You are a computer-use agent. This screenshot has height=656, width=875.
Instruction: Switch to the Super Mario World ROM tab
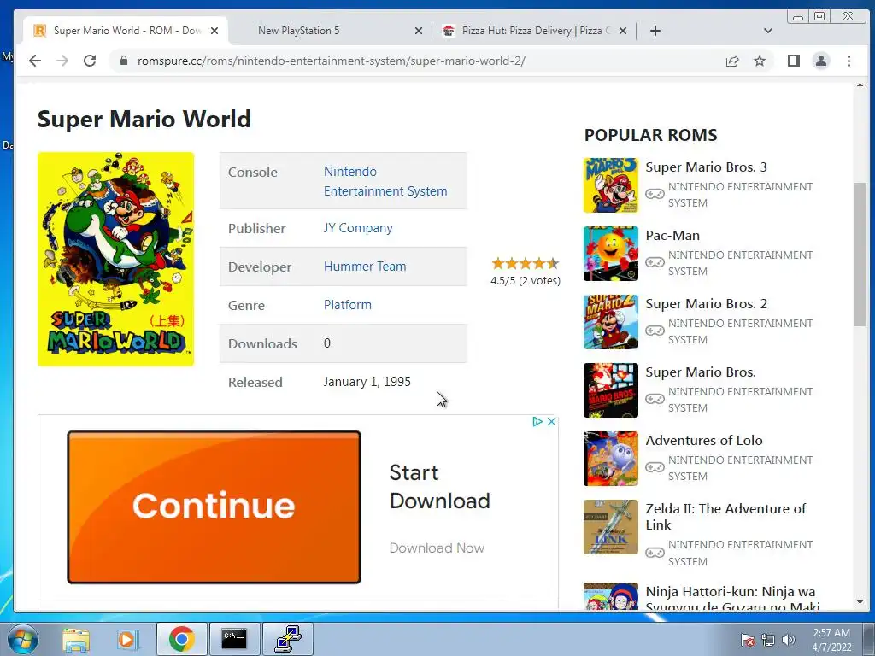[126, 31]
